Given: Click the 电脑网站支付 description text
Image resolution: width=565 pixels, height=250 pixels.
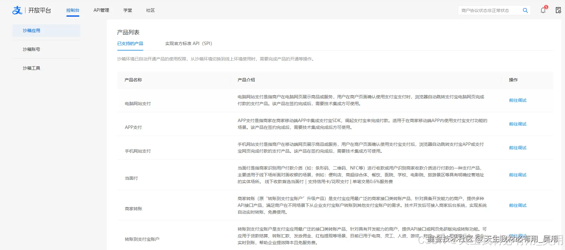Looking at the screenshot, I should [x=361, y=100].
